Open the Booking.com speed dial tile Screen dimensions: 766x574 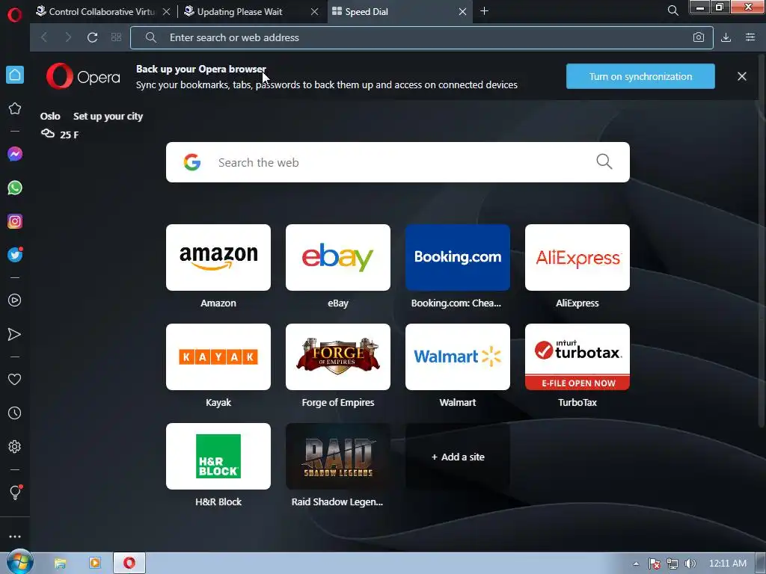[x=458, y=257]
